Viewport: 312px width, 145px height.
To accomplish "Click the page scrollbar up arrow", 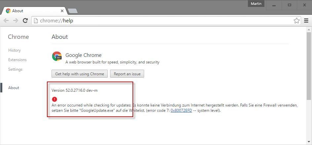I will [309, 30].
